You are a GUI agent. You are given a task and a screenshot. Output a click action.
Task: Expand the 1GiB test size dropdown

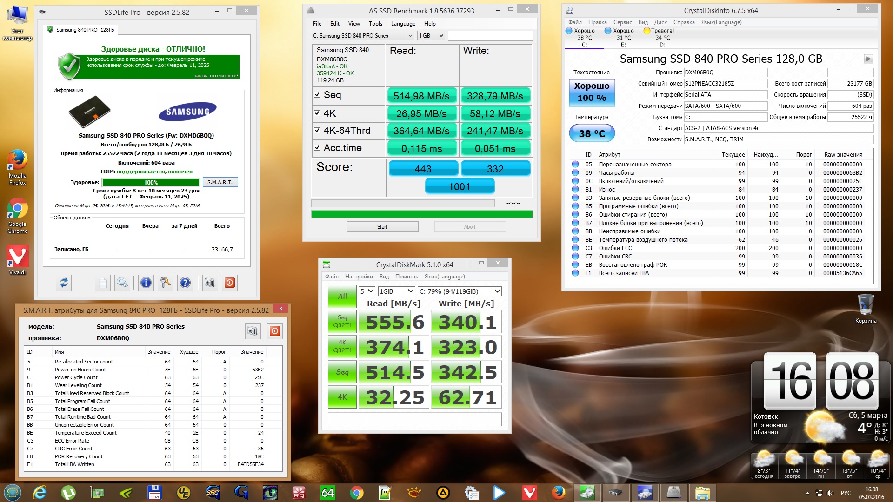coord(397,291)
